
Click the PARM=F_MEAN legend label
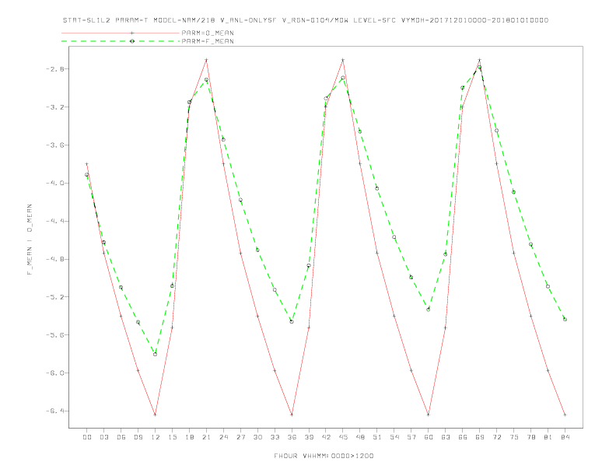click(x=208, y=41)
